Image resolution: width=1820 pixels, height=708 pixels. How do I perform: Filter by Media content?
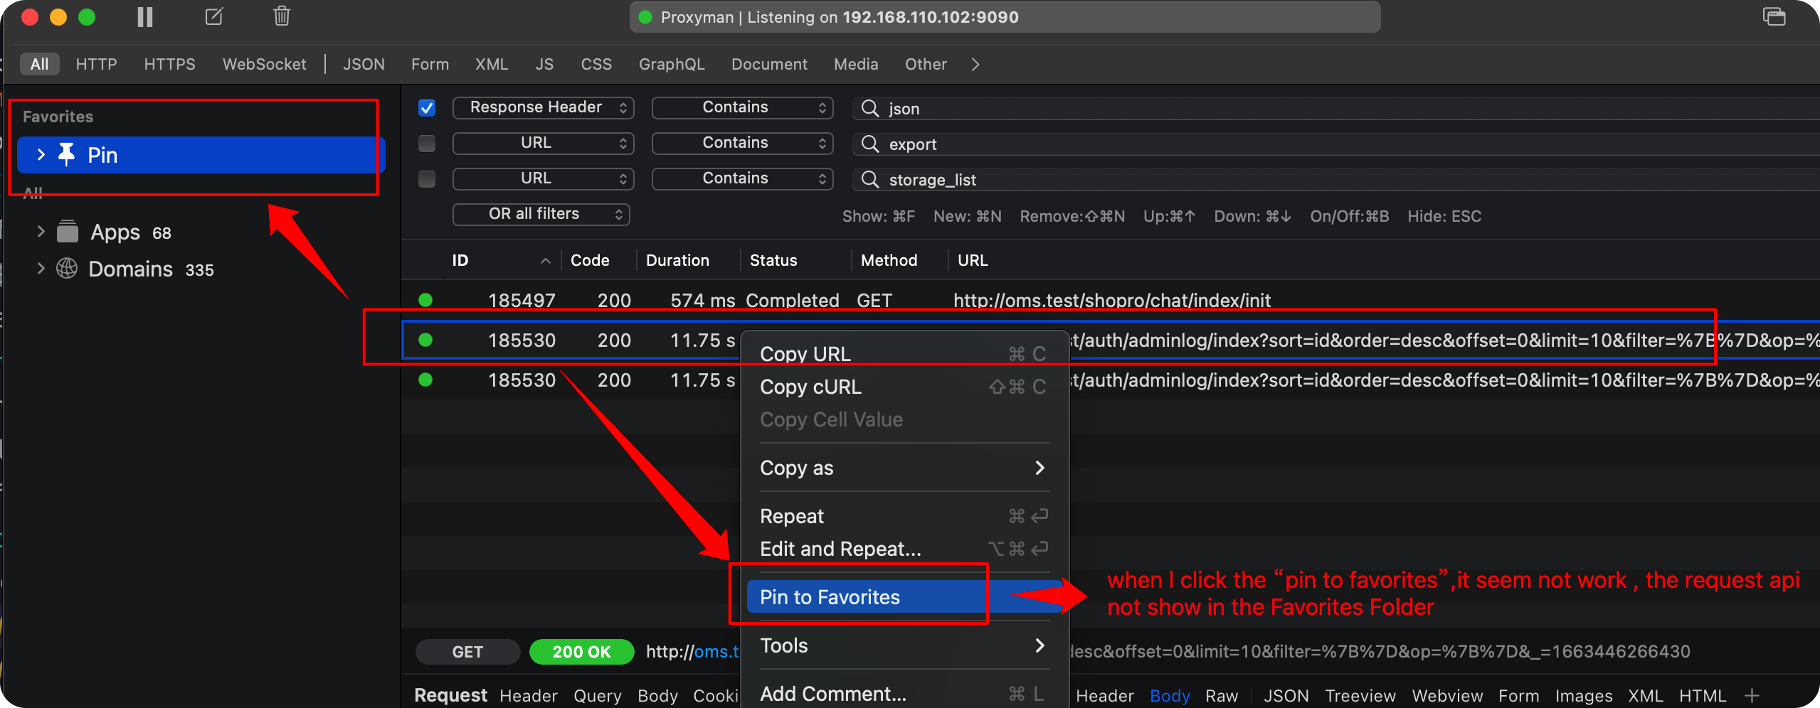tap(856, 64)
